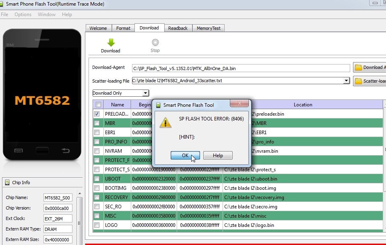Click the green Download arrow icon
The image size is (386, 245).
(x=111, y=43)
